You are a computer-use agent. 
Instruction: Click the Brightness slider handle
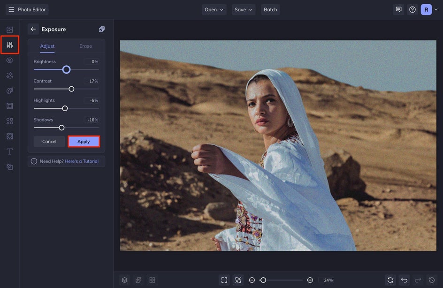pos(66,69)
